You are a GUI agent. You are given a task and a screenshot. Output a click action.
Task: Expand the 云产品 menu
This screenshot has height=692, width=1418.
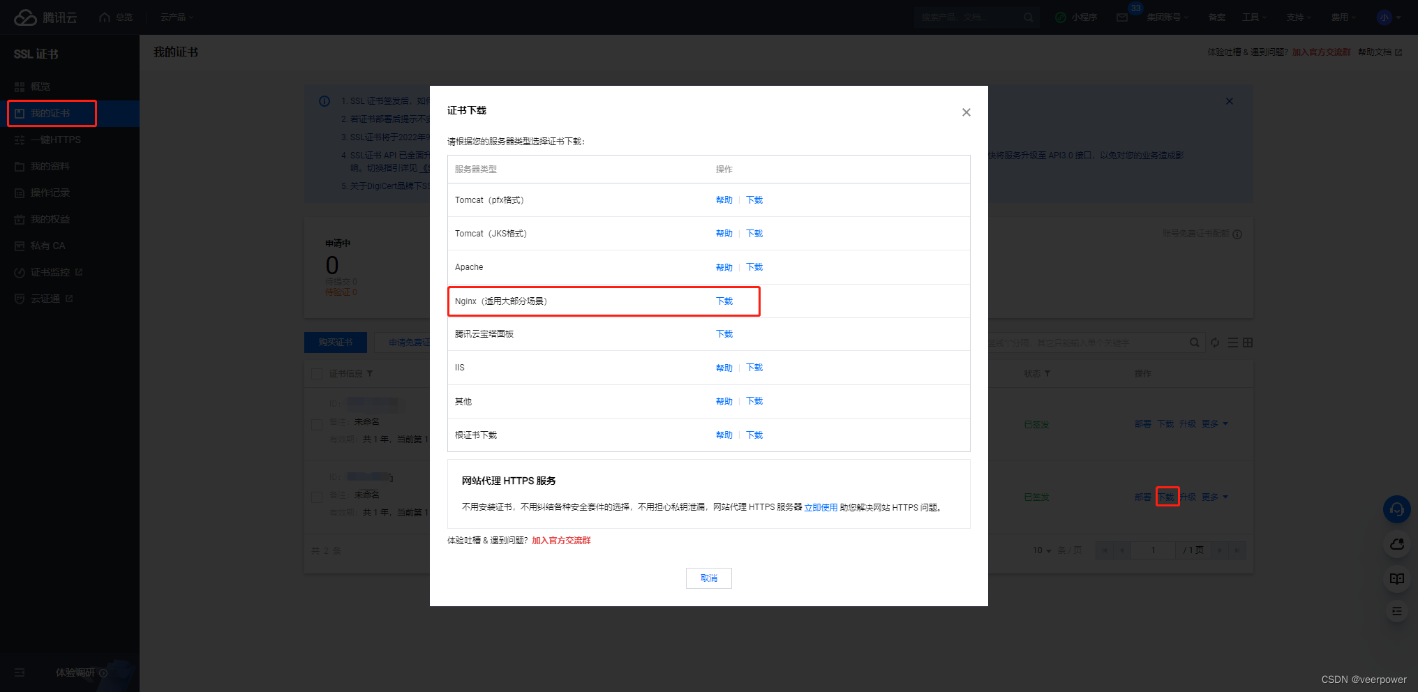(177, 17)
